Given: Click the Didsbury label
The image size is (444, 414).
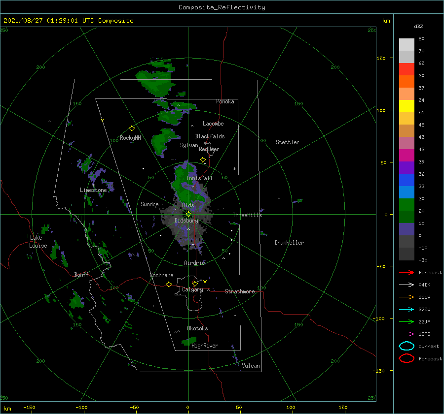Looking at the screenshot, I should click(x=186, y=221).
